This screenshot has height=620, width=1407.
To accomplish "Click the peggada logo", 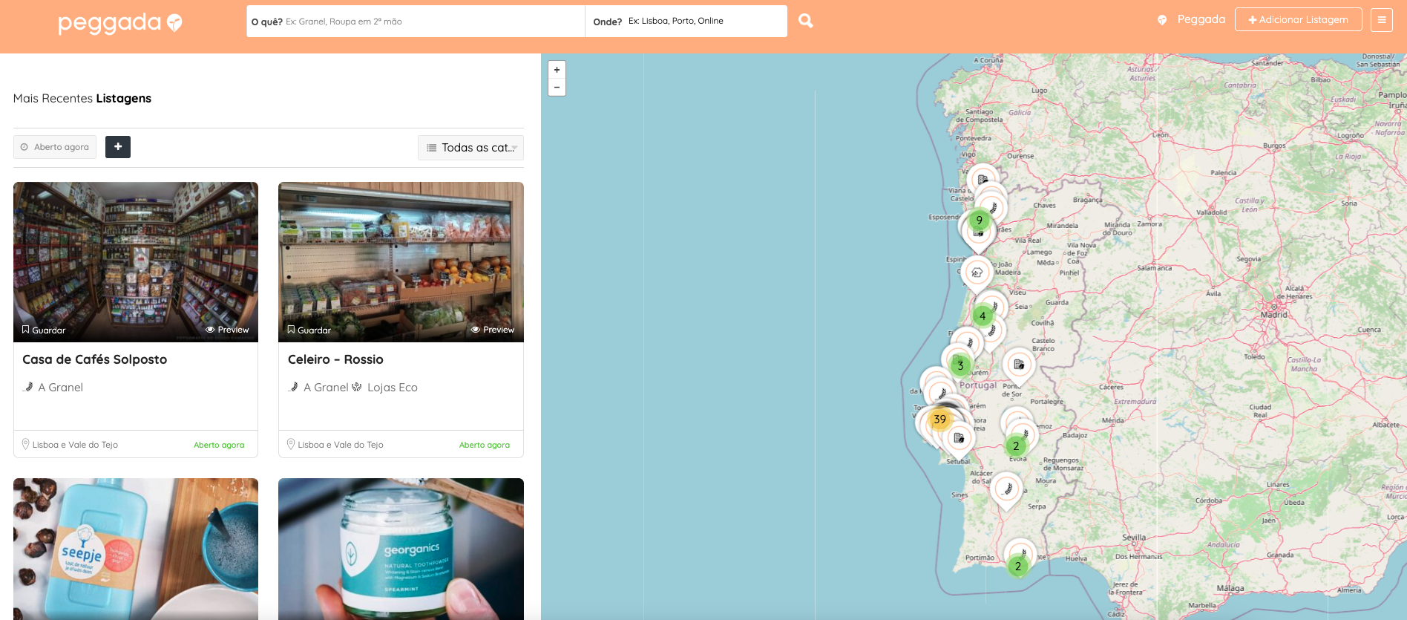I will [x=119, y=23].
